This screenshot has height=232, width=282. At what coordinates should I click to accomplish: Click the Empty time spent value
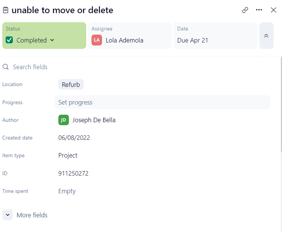click(x=67, y=191)
